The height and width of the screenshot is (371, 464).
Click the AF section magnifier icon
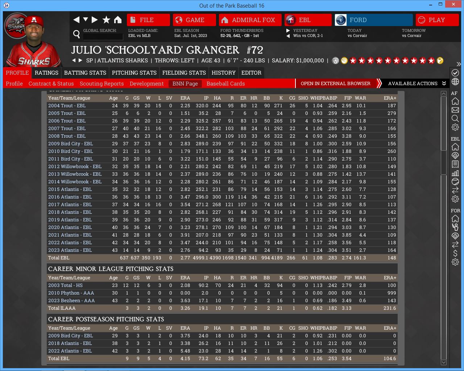455,118
